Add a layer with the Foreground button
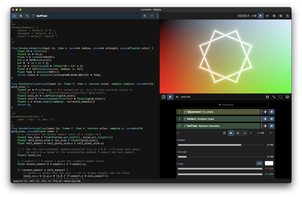 click(226, 105)
